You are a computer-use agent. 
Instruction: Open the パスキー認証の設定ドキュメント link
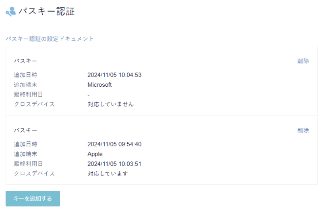[50, 39]
